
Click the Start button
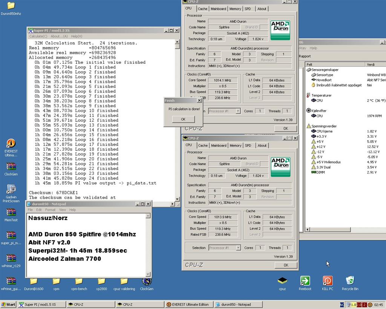(8, 304)
